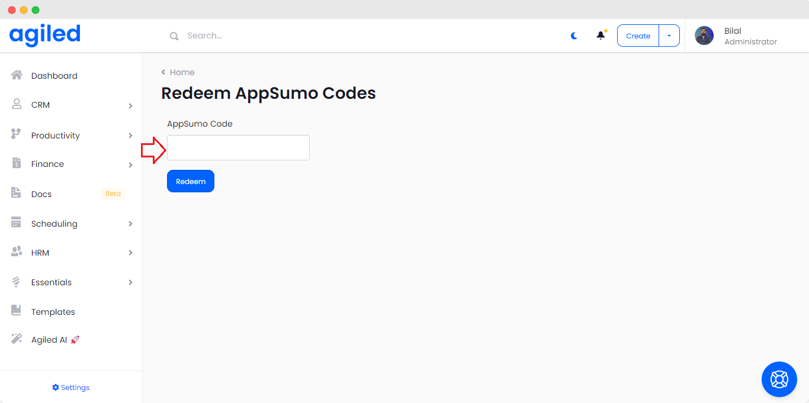Open the Create dropdown arrow
Screen dimensions: 809x403
[x=669, y=36]
